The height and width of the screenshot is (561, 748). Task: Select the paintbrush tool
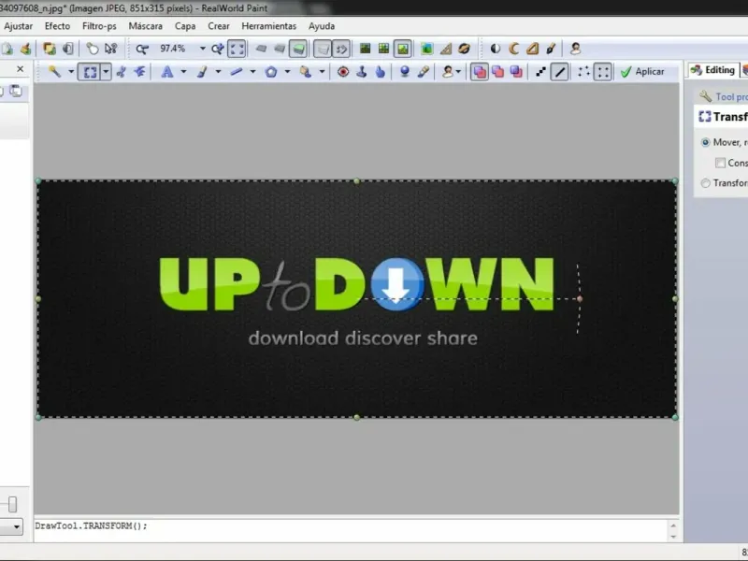pos(202,72)
